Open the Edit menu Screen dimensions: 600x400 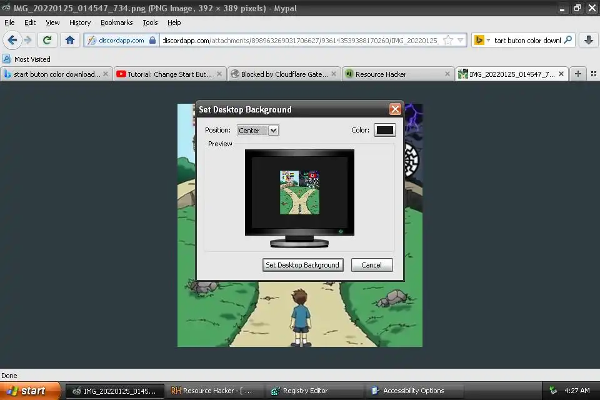[x=30, y=22]
